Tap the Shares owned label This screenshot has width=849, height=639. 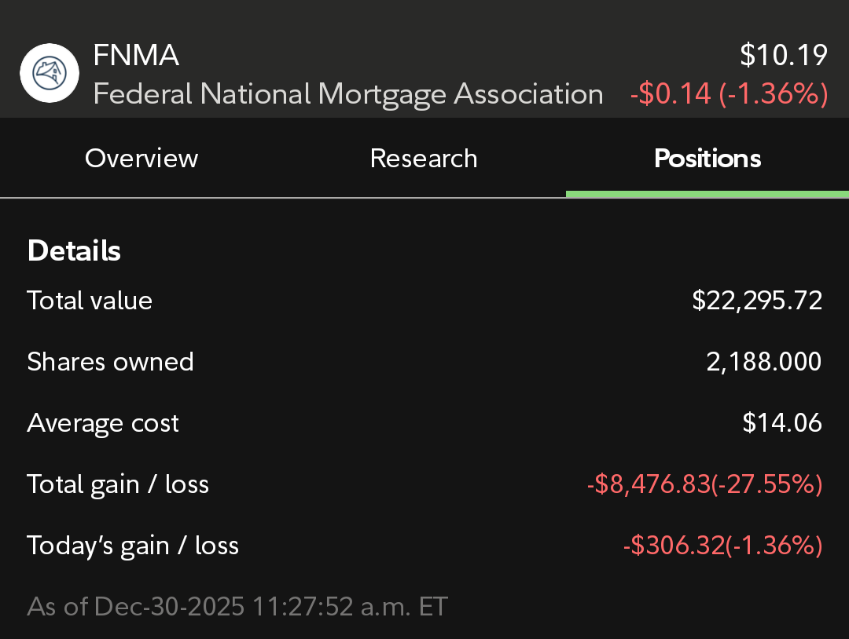pyautogui.click(x=110, y=362)
